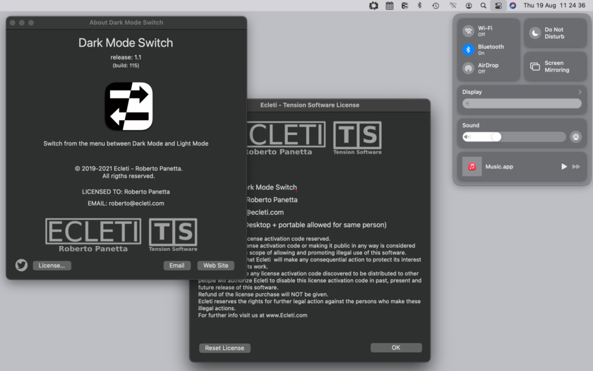Click 'EMAIL: roberto@ecleti.com' text
The height and width of the screenshot is (371, 593).
click(126, 204)
